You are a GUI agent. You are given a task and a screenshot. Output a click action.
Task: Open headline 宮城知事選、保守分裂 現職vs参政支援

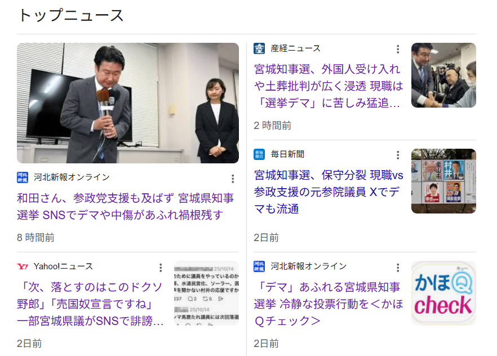click(329, 192)
